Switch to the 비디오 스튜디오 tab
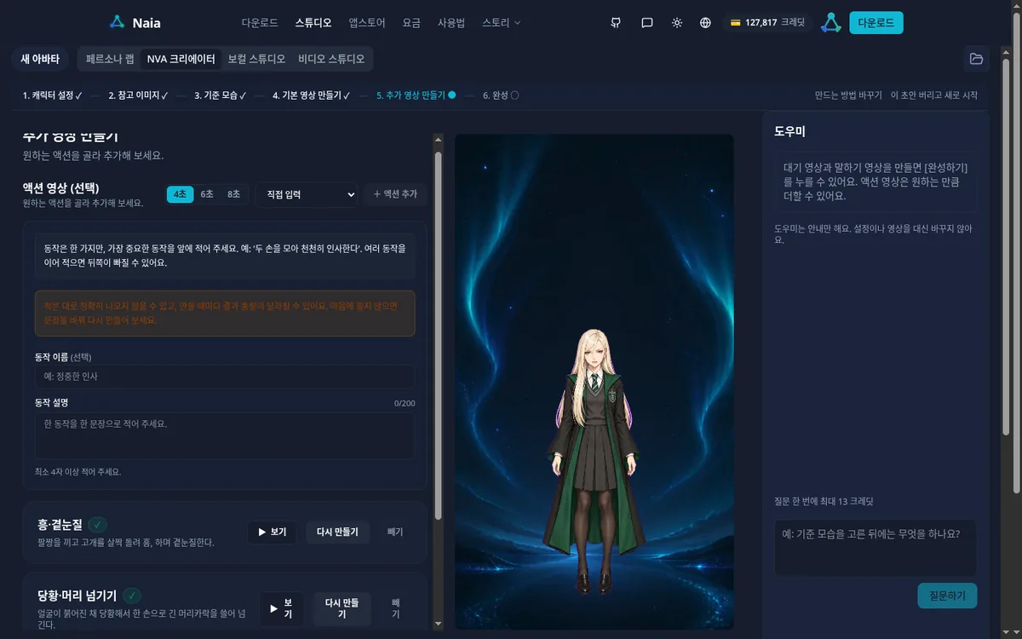Screen dimensions: 1022x639 (331, 59)
